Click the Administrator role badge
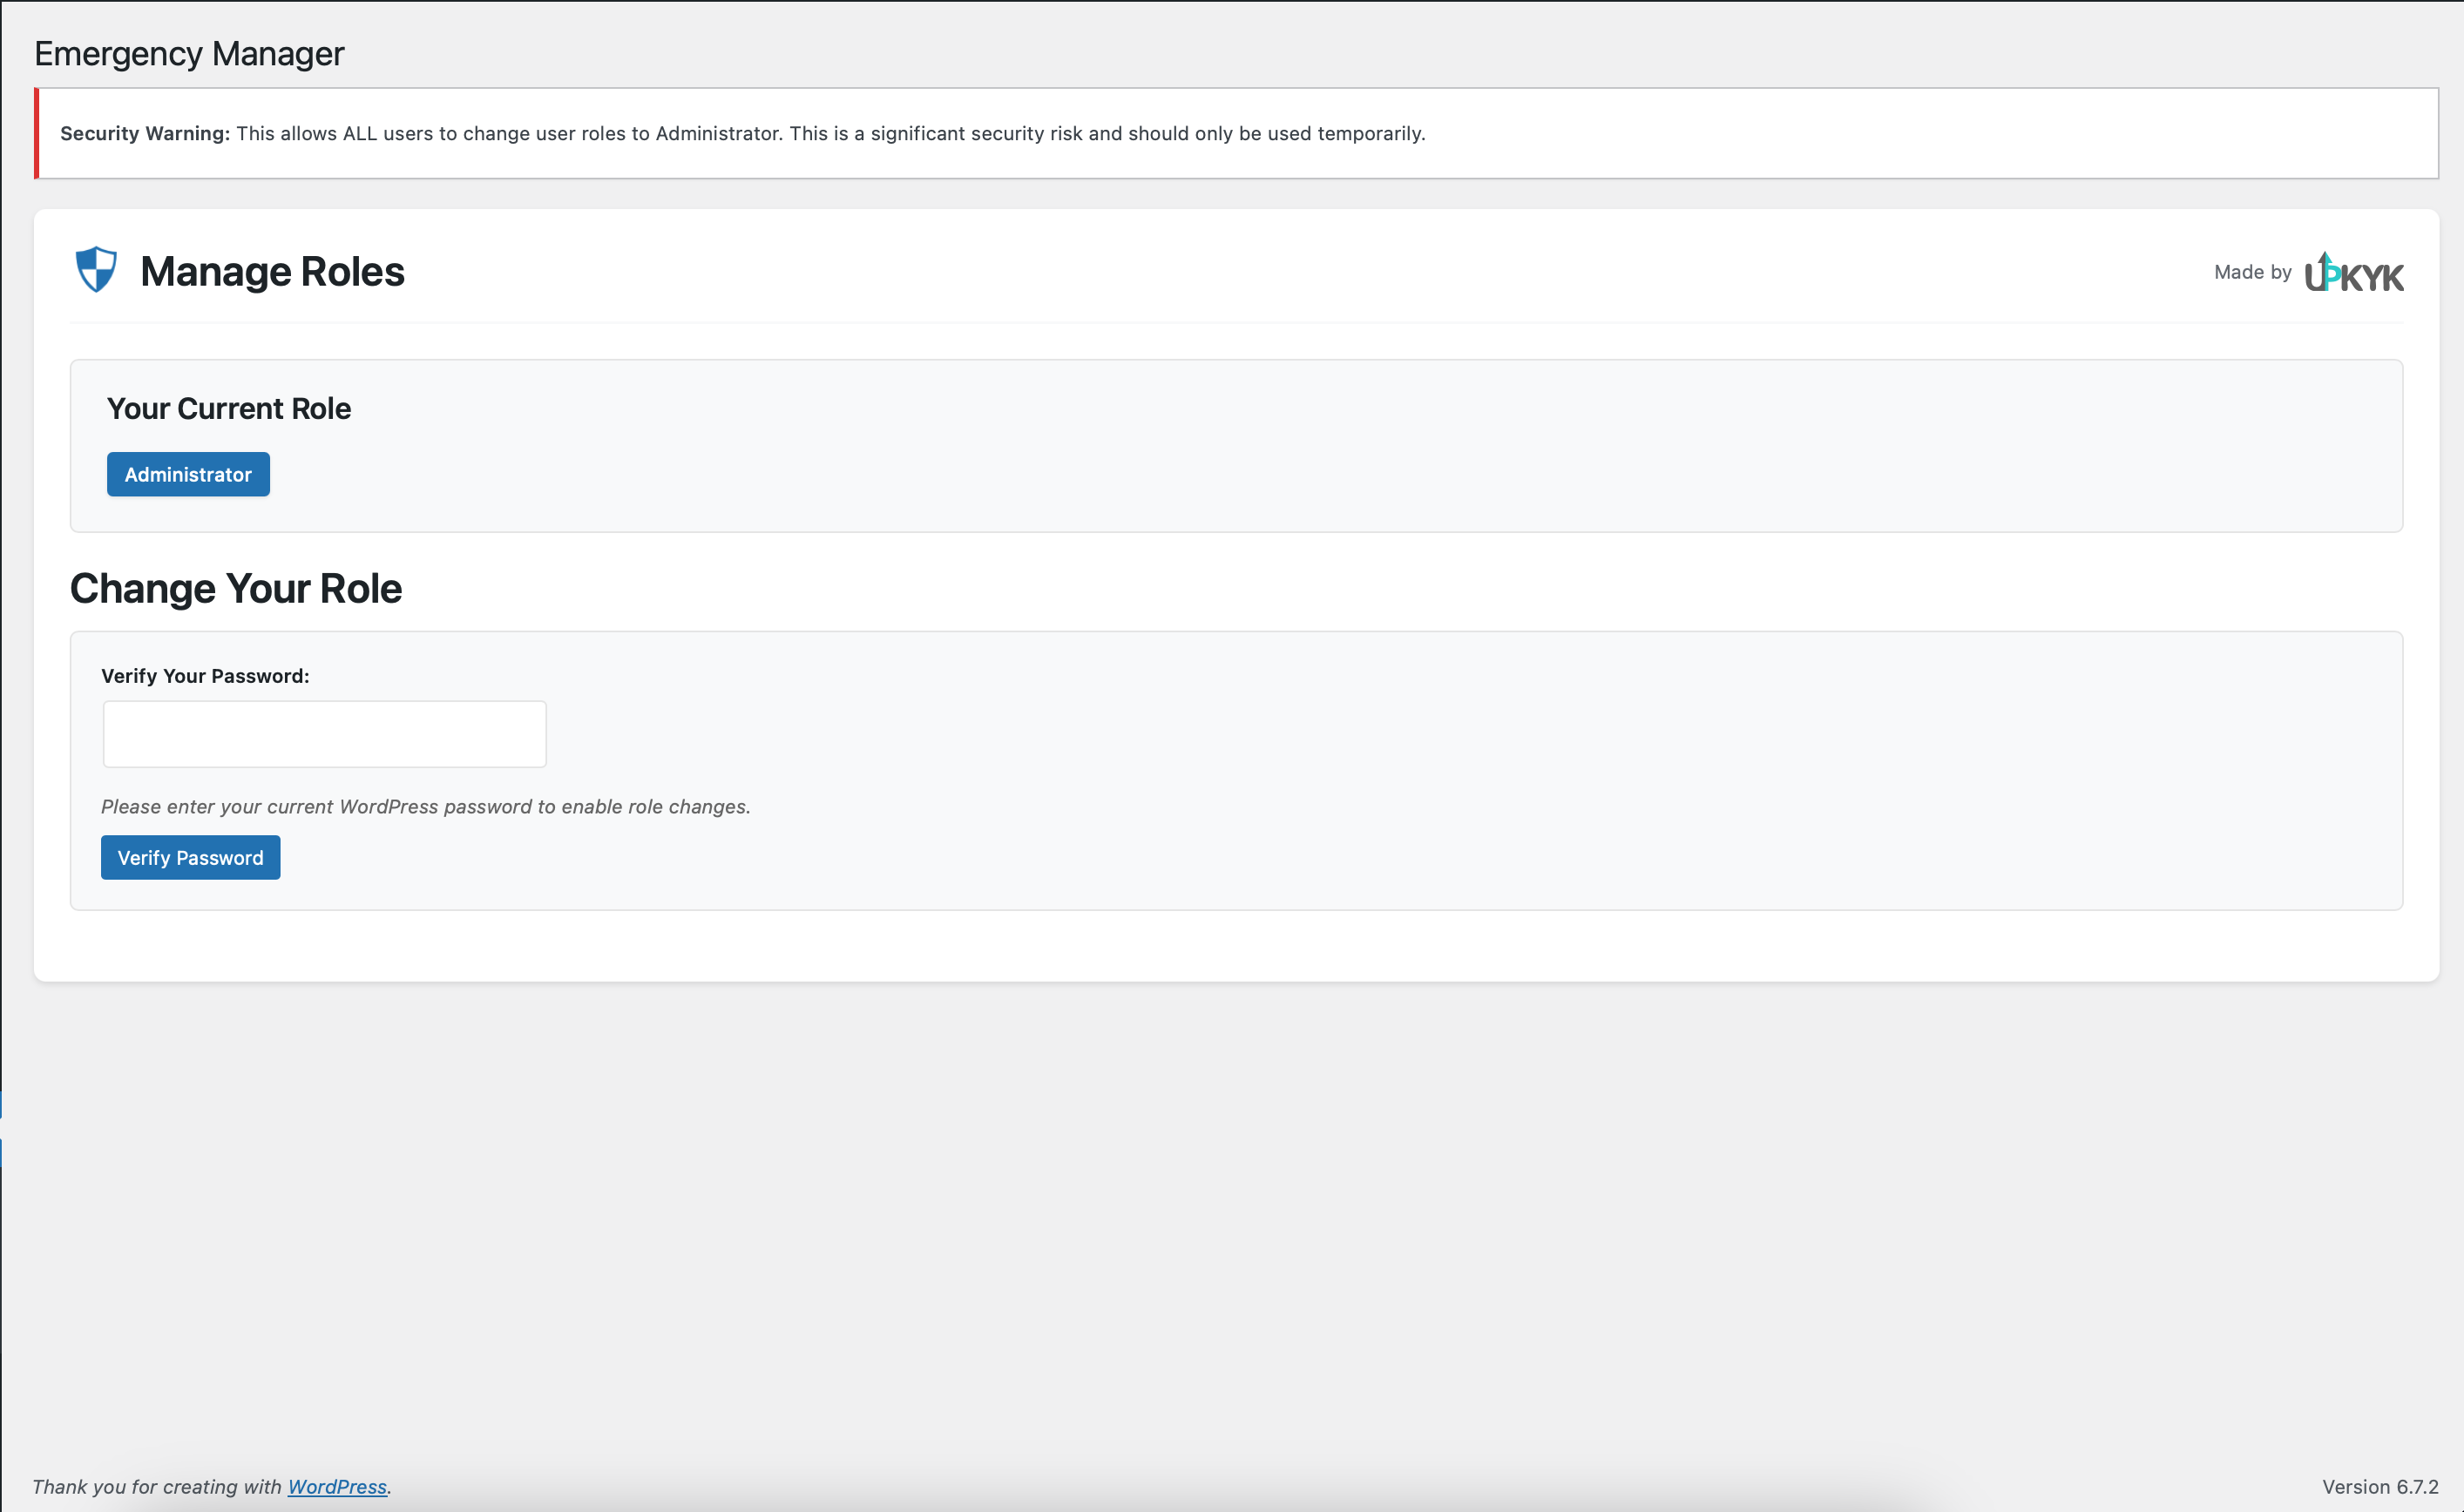Image resolution: width=2464 pixels, height=1512 pixels. [x=188, y=474]
